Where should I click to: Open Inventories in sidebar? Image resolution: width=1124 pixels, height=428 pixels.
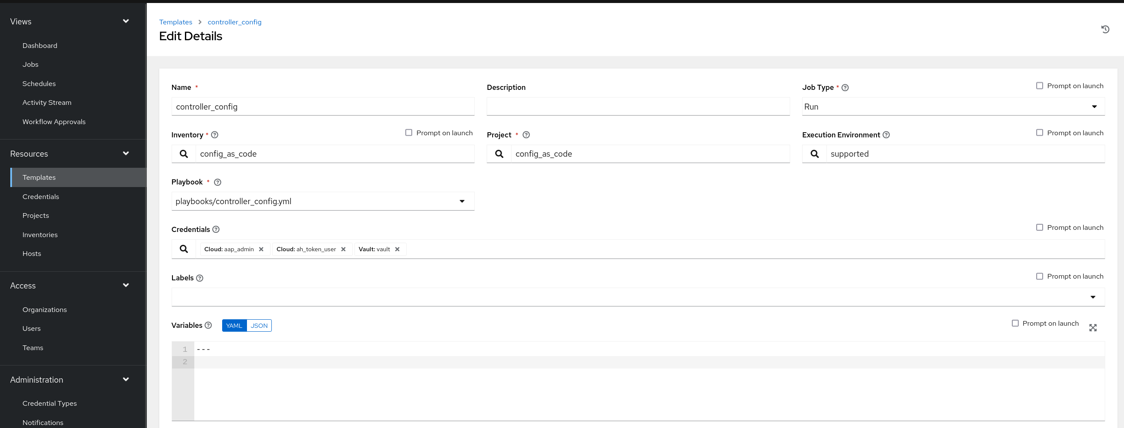[x=40, y=235]
